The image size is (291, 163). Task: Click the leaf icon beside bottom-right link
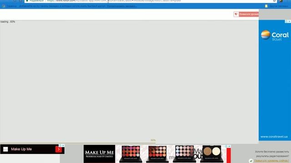(251, 161)
